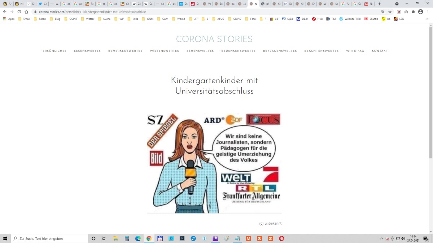Click the zoom magnifier icon in address bar
This screenshot has height=243, width=433.
tap(382, 12)
